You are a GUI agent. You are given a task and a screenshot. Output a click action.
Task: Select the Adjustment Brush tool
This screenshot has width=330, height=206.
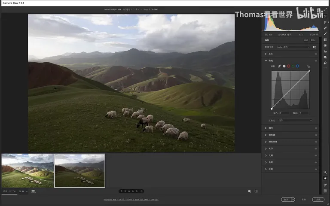click(x=325, y=34)
